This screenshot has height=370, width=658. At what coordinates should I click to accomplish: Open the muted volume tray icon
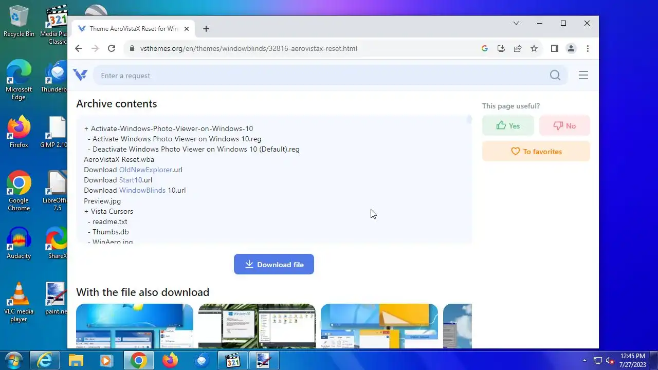[611, 361]
